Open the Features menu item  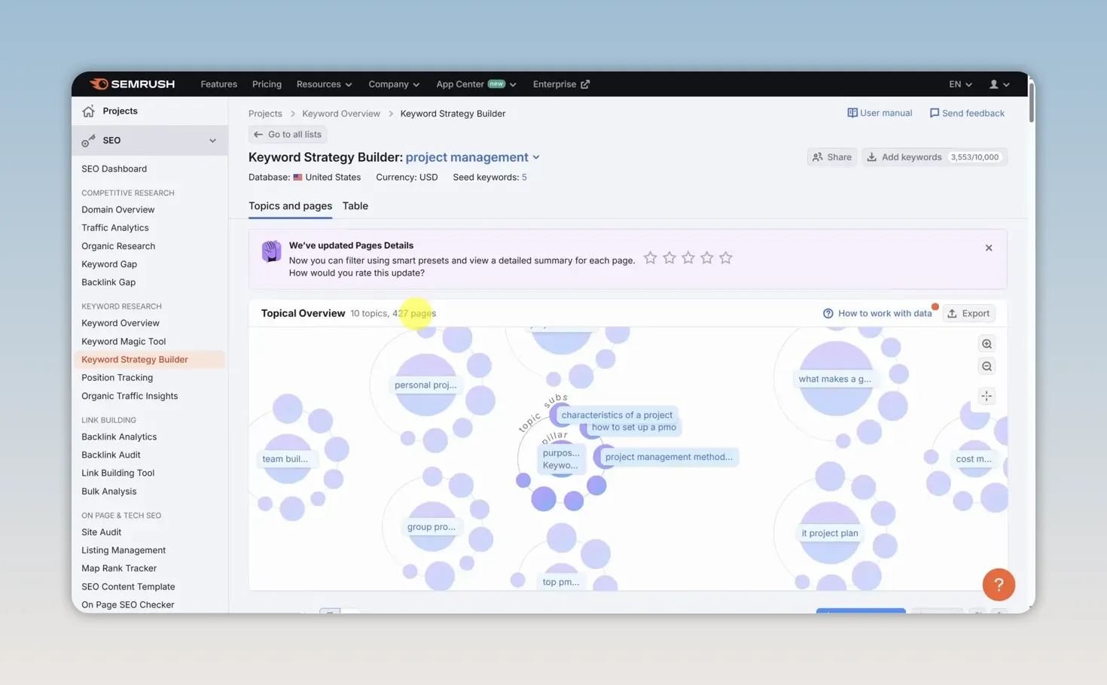(218, 84)
